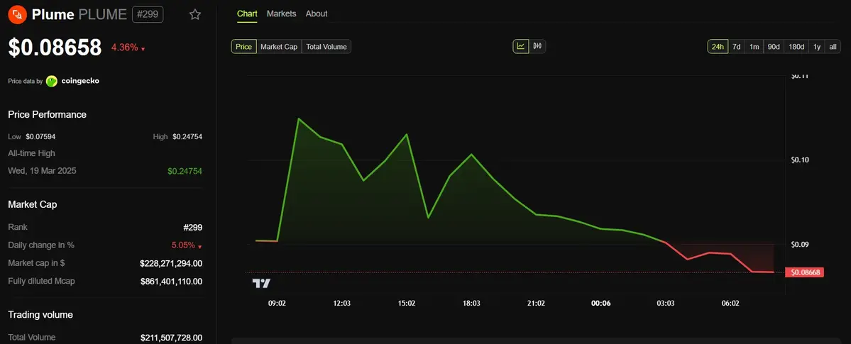Screen dimensions: 851x344
Task: Open the Markets tab
Action: point(281,13)
